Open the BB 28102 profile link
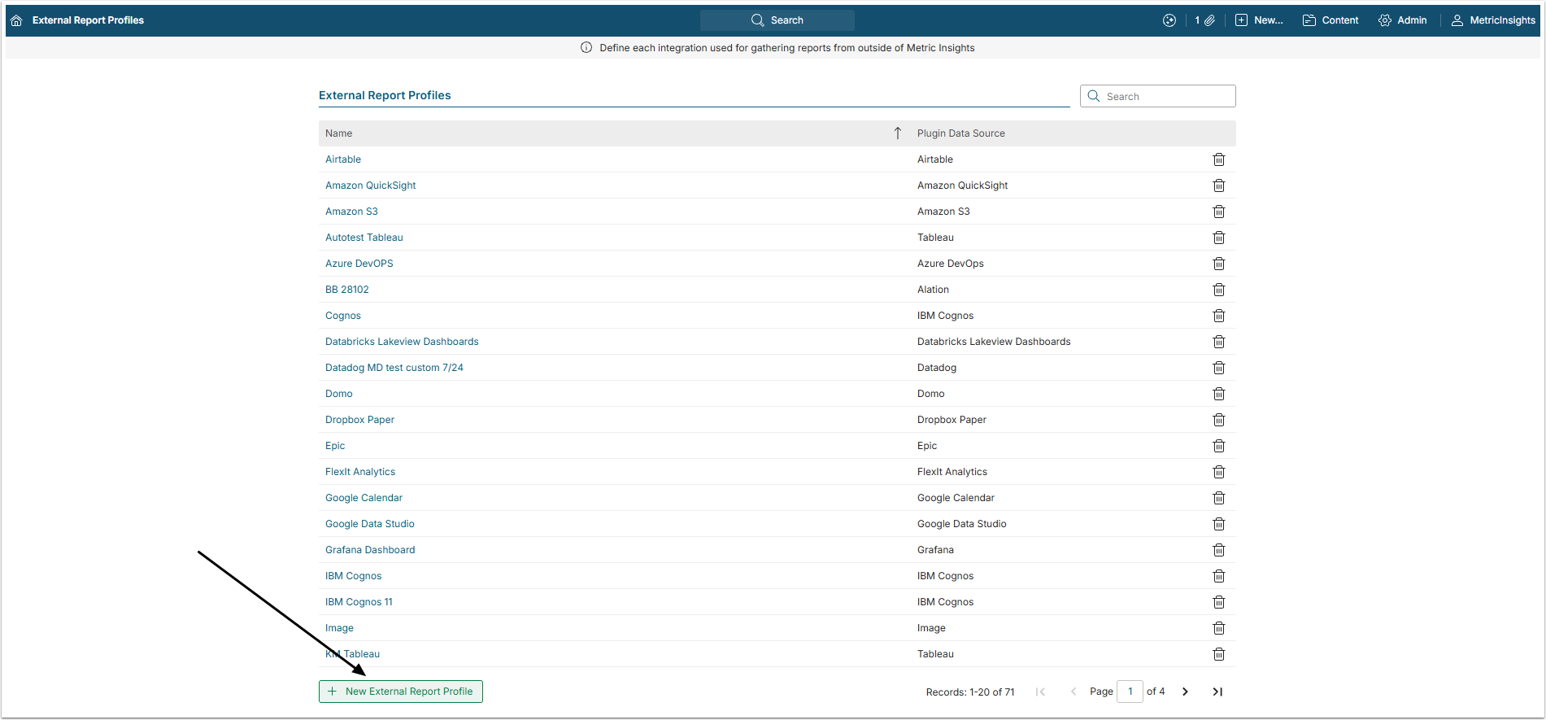1546x720 pixels. tap(347, 290)
